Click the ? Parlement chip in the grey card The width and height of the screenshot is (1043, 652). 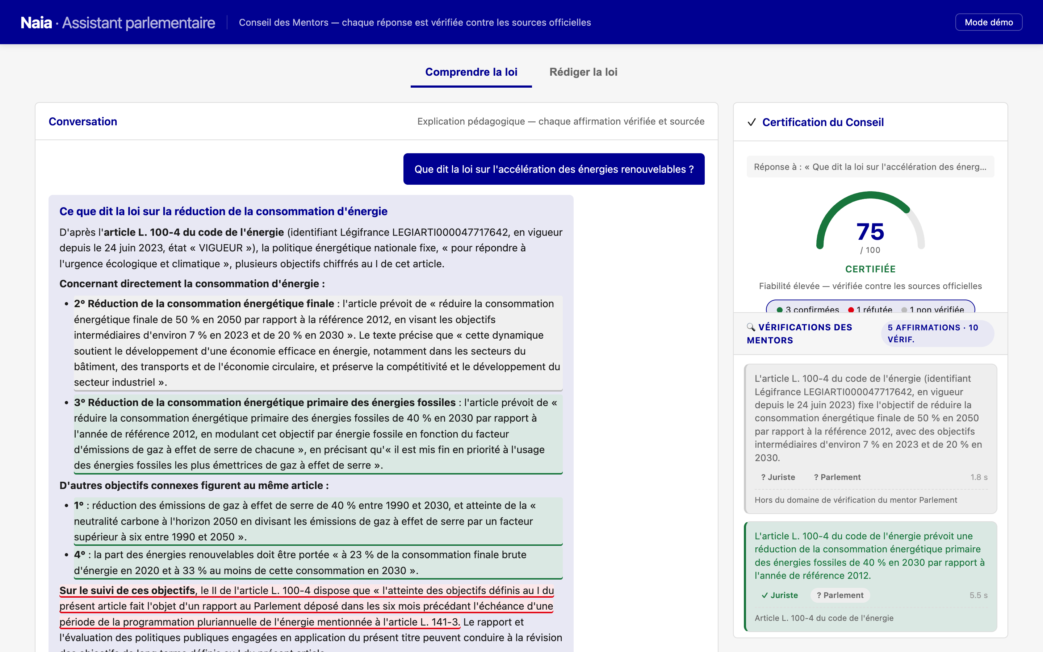pyautogui.click(x=837, y=477)
